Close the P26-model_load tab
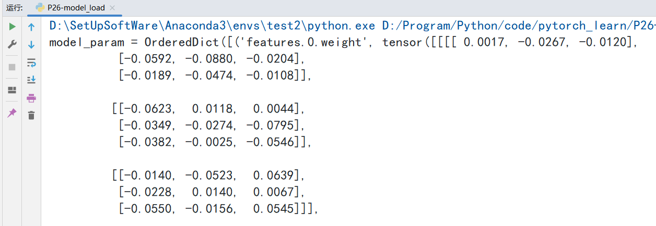 click(113, 8)
